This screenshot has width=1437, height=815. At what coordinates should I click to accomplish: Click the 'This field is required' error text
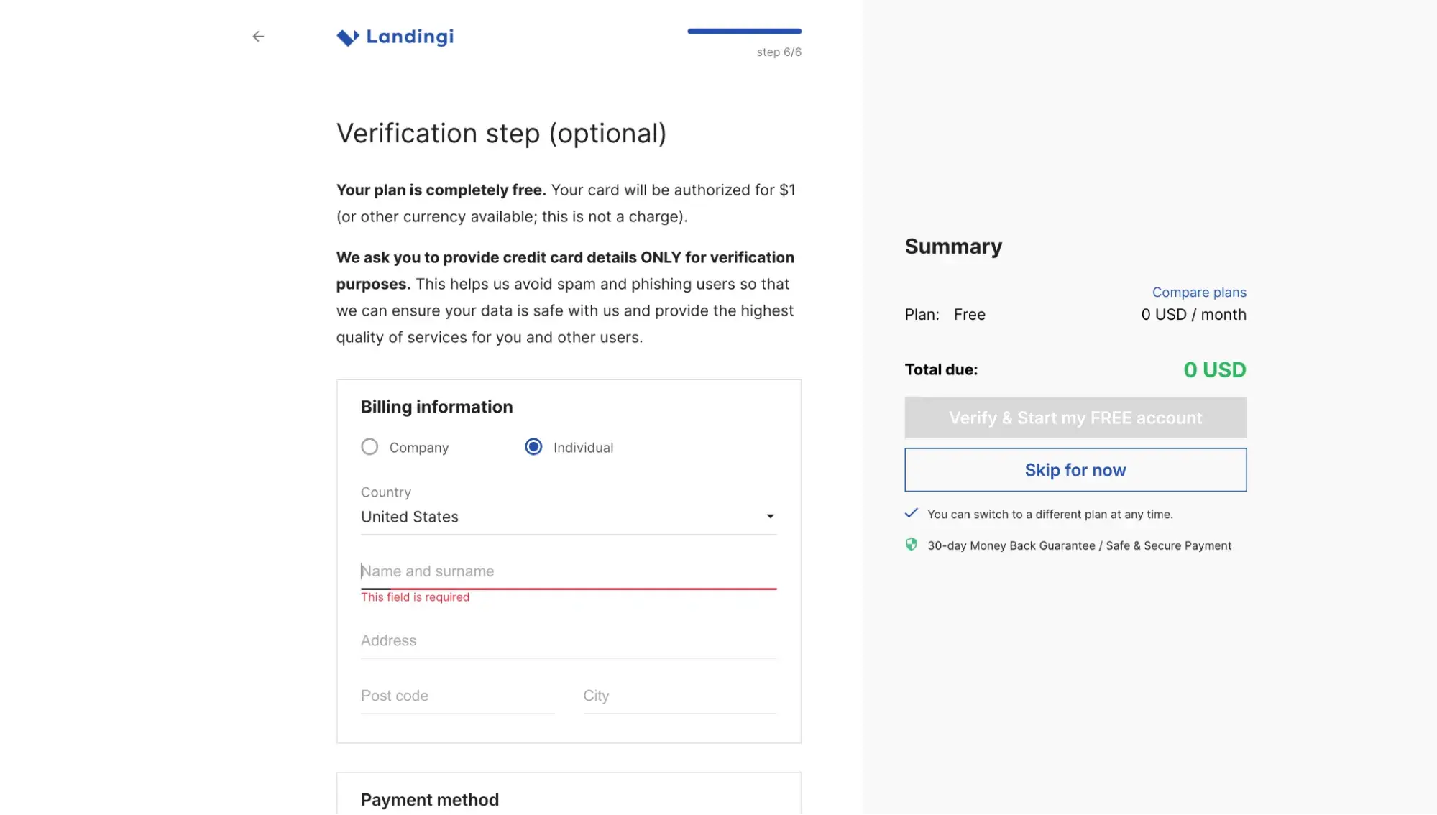click(415, 597)
